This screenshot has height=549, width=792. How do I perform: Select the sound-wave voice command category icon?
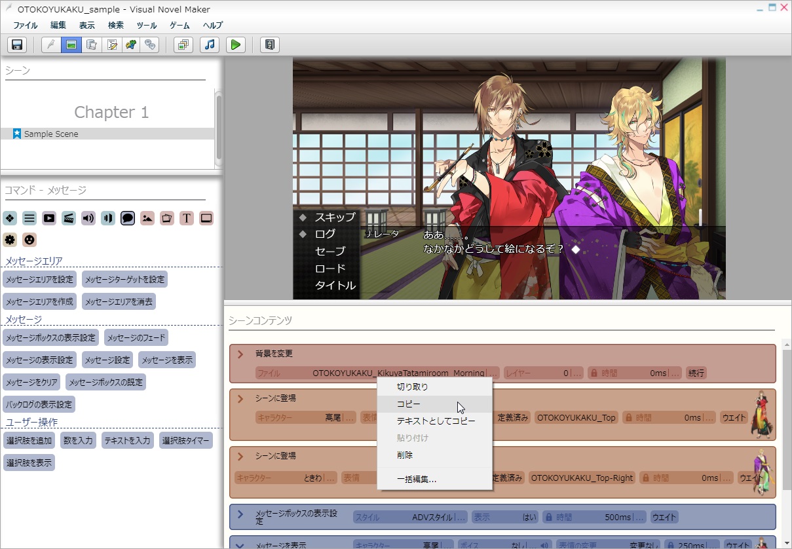point(108,218)
